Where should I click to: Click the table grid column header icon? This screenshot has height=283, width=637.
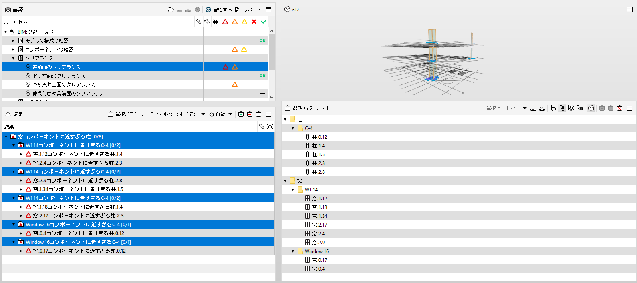pyautogui.click(x=216, y=22)
